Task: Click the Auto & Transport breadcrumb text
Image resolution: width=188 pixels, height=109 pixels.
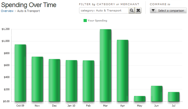Action: pyautogui.click(x=28, y=11)
